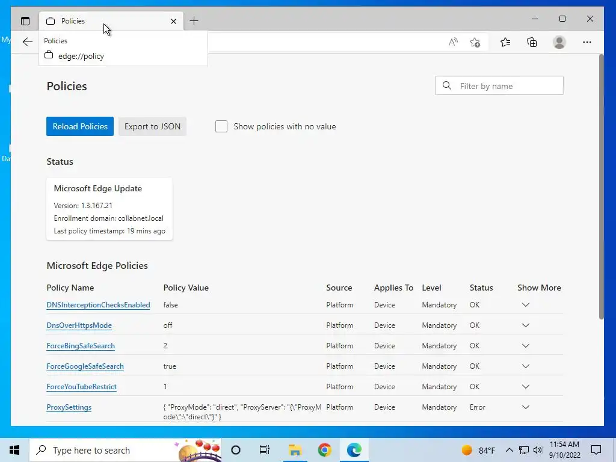Click the ProxySettings policy value text
The height and width of the screenshot is (462, 616).
tap(242, 411)
